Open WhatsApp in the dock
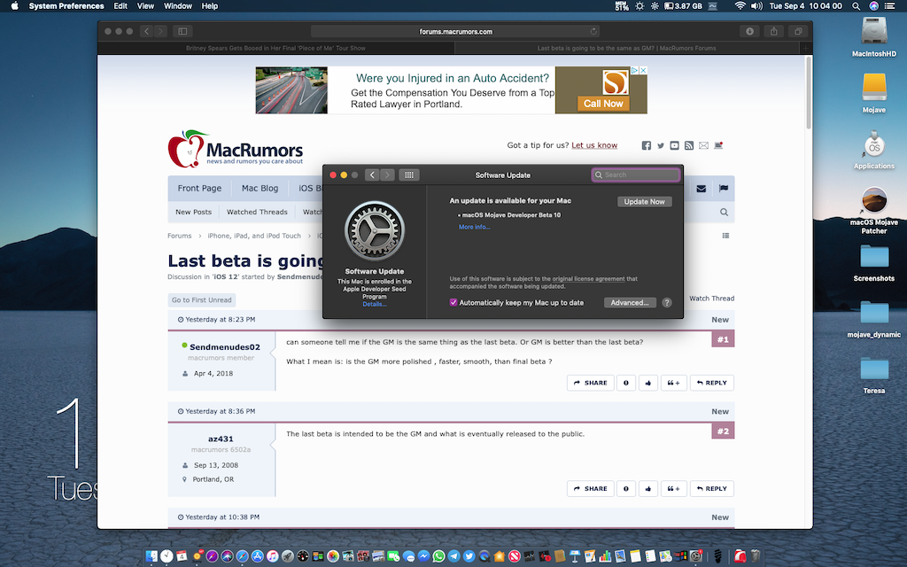907x567 pixels. coord(438,556)
